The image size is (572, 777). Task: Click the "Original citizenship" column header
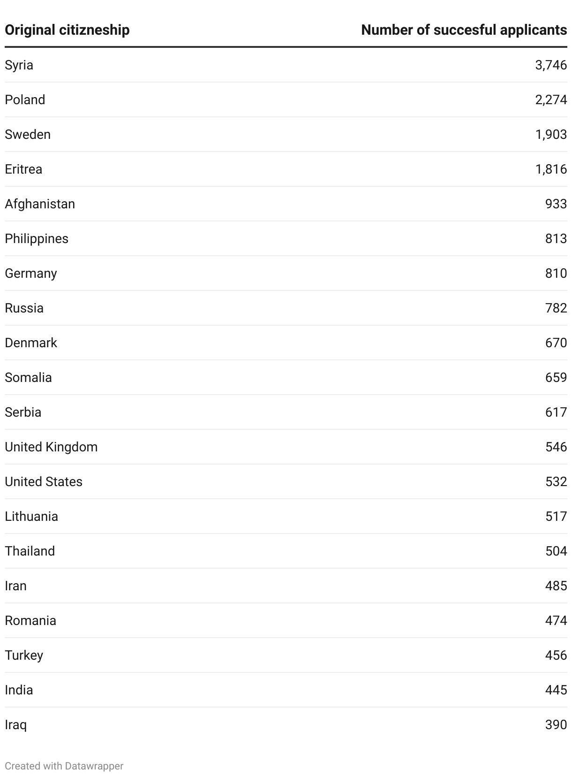[x=67, y=30]
